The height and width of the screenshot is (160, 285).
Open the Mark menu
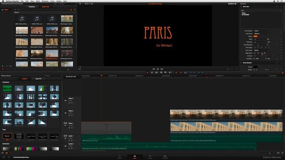38,1
